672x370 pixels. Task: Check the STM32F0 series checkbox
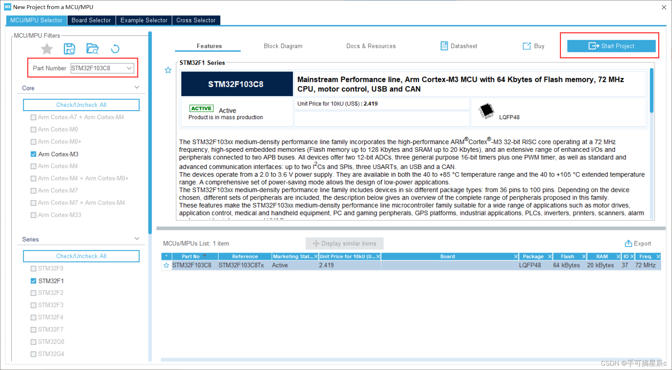(33, 269)
